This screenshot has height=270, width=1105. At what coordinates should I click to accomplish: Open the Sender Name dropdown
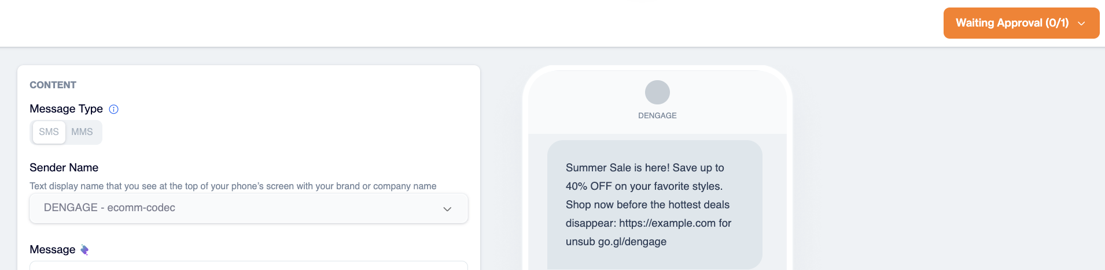(249, 208)
